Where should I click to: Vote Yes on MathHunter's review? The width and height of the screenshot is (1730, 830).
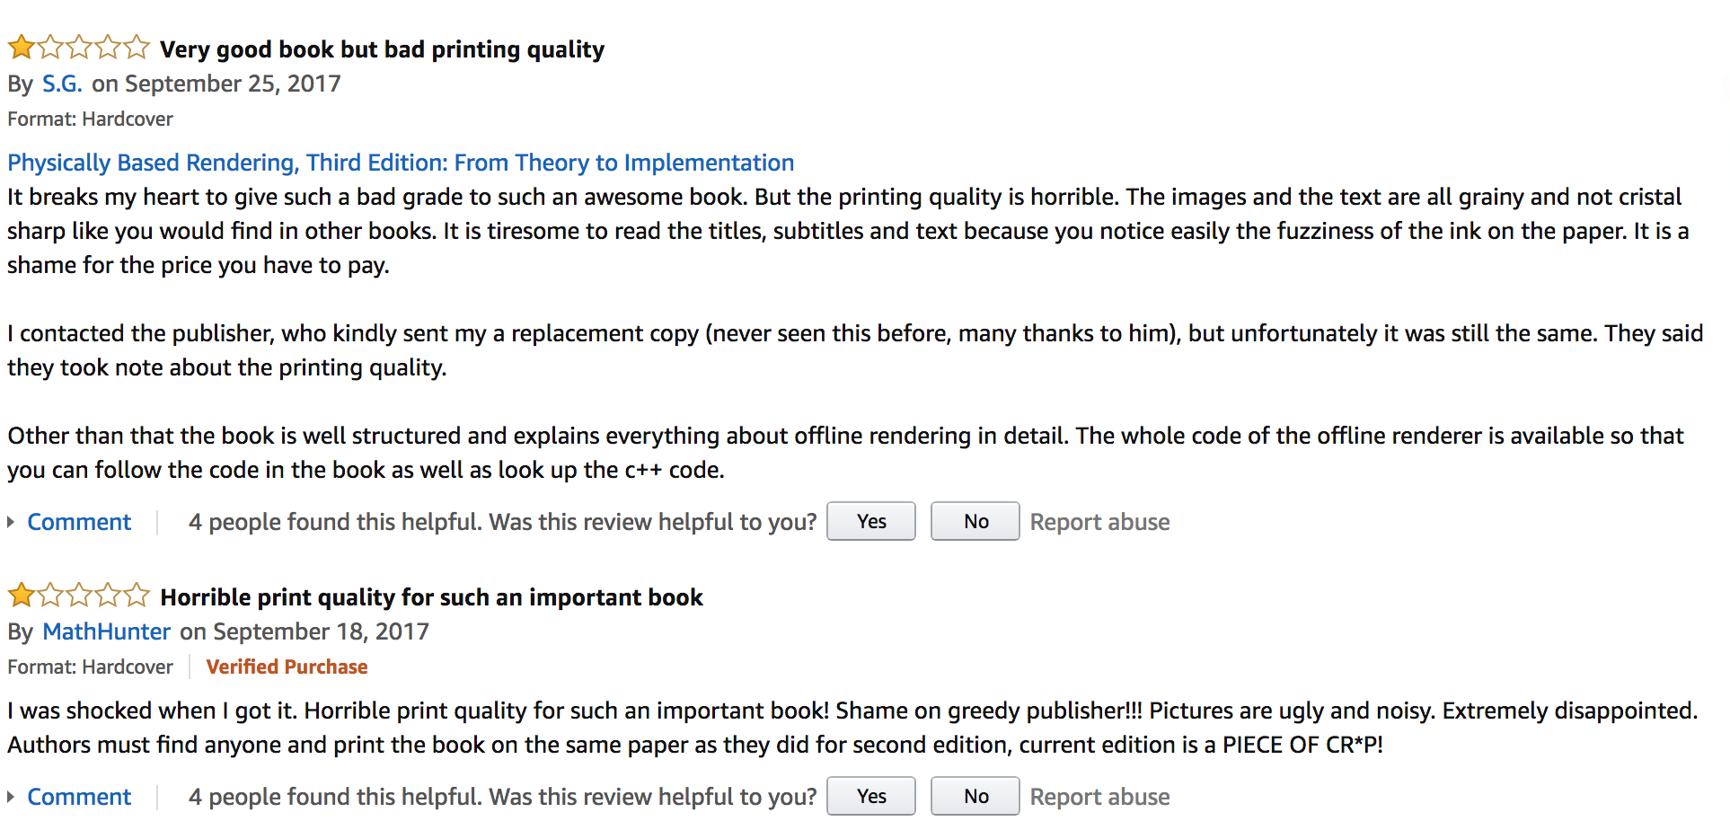(x=870, y=797)
